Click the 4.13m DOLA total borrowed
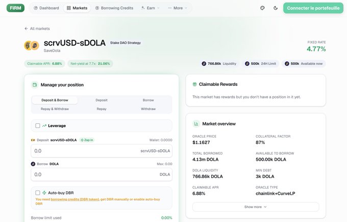 205,160
